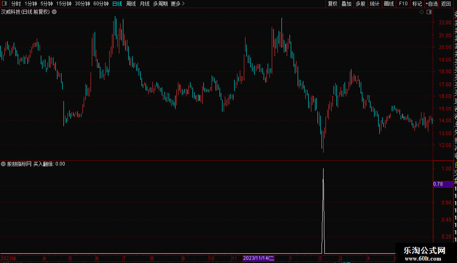Switch to the 5分钟 period
Image resolution: width=457 pixels, height=263 pixels.
pos(47,4)
